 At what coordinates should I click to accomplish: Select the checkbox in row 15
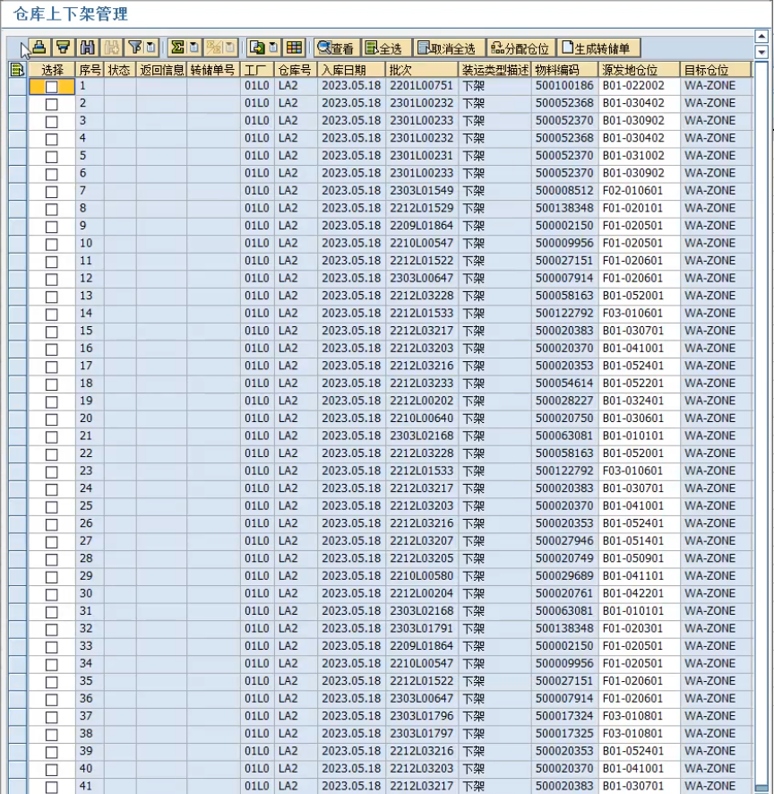52,332
